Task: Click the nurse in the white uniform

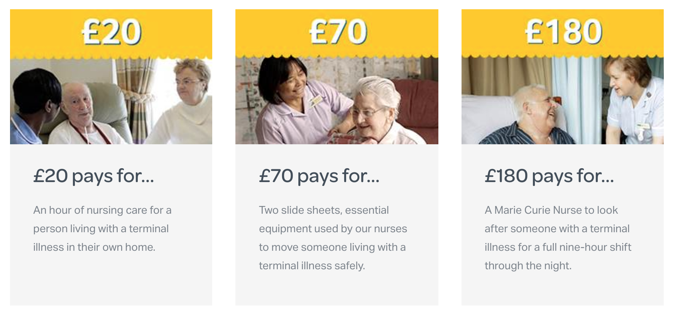Action: (x=633, y=102)
